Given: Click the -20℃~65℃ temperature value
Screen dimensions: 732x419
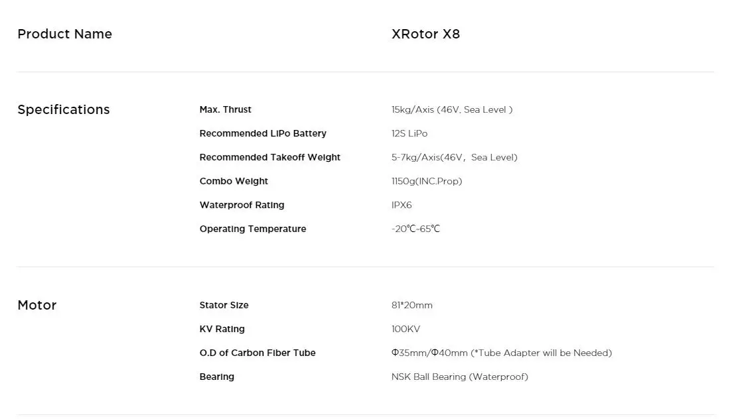Looking at the screenshot, I should coord(415,229).
